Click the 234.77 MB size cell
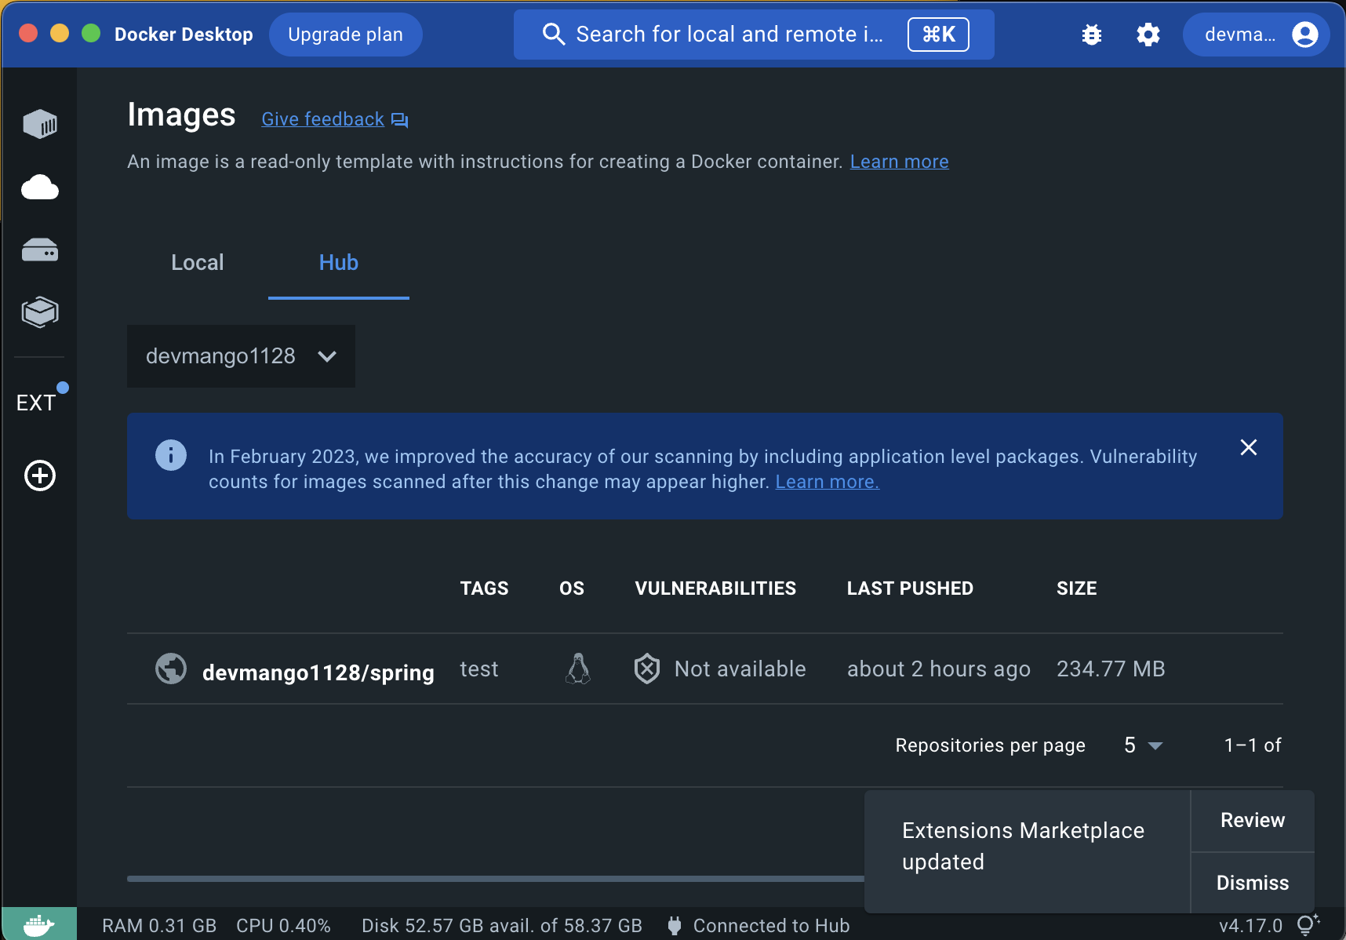1346x940 pixels. [x=1111, y=669]
